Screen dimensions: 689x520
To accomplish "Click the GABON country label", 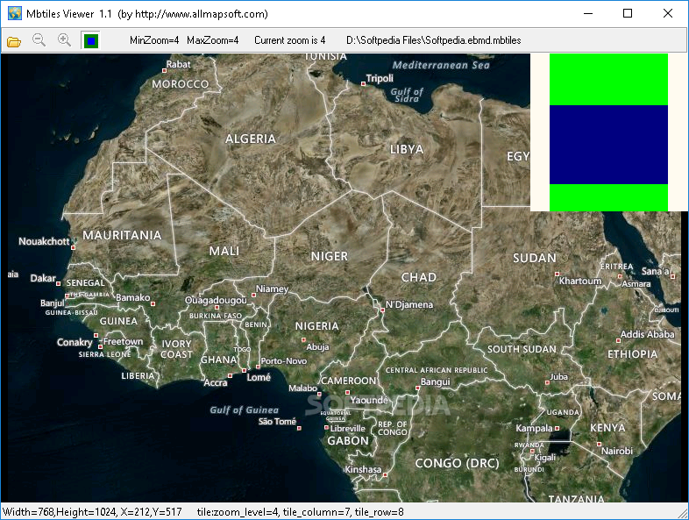I will [x=348, y=441].
